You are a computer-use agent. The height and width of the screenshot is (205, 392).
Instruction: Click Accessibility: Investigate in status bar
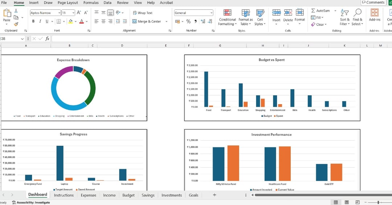click(x=31, y=202)
